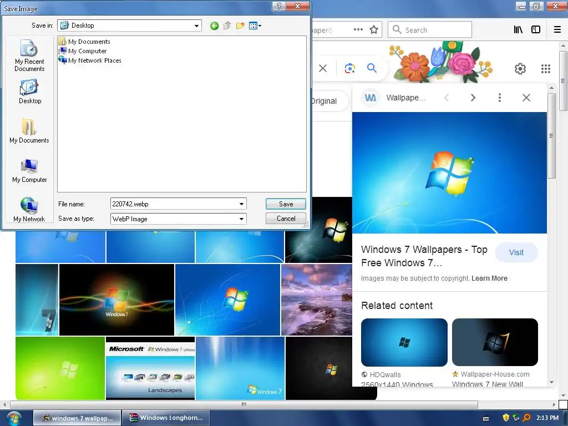Click the Google search magnifier icon
The image size is (568, 426).
click(x=372, y=68)
